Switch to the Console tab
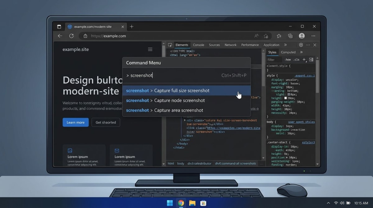 198,45
